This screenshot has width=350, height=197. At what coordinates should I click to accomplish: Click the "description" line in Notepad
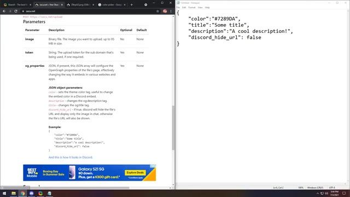(241, 31)
